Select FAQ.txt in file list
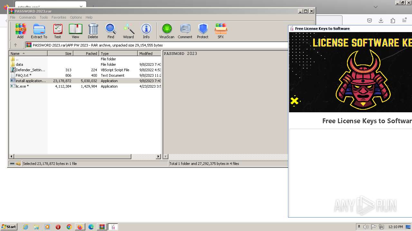The height and width of the screenshot is (231, 412). (x=85, y=75)
